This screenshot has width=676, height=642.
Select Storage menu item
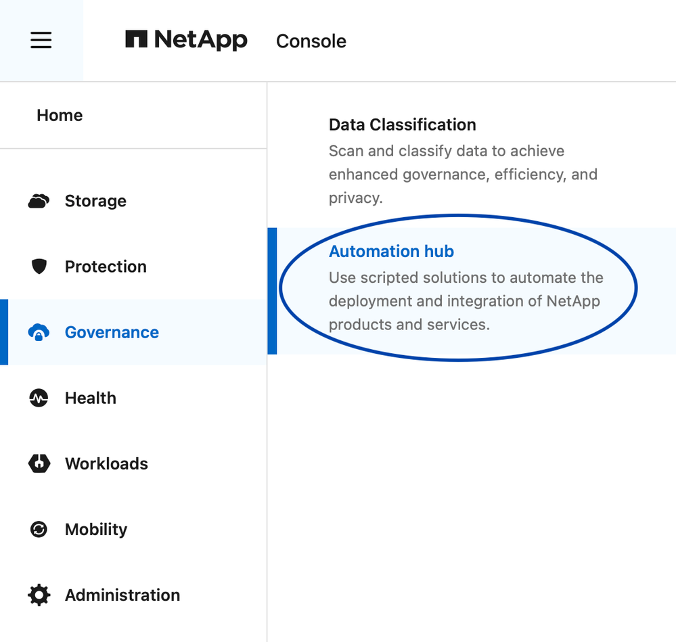coord(95,201)
